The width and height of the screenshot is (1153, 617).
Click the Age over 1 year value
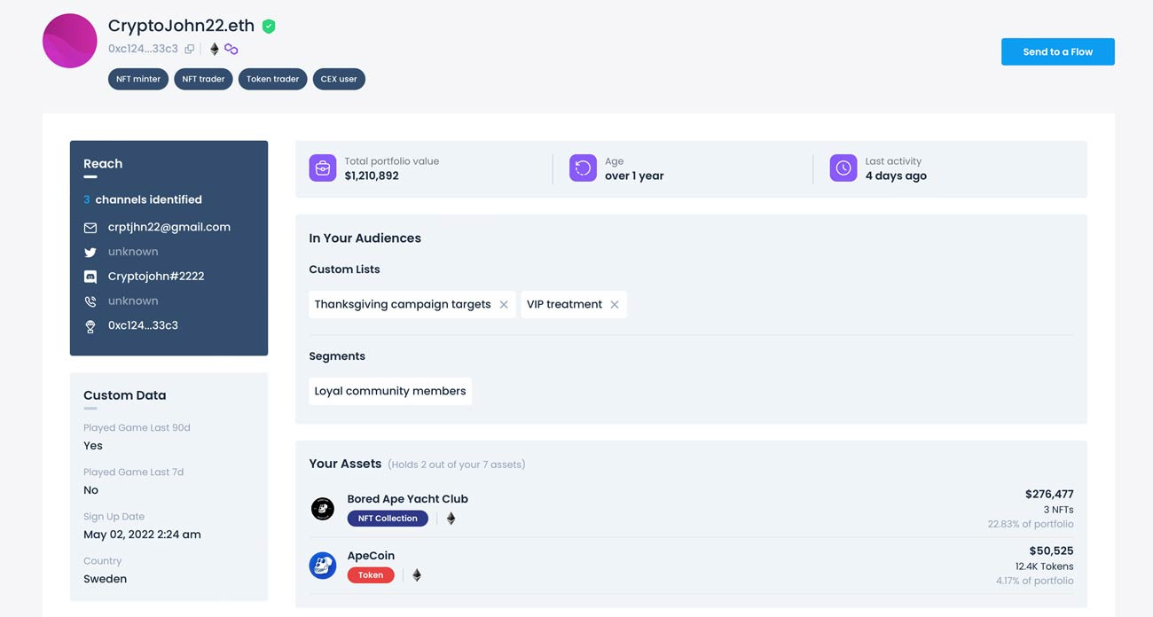pyautogui.click(x=634, y=176)
